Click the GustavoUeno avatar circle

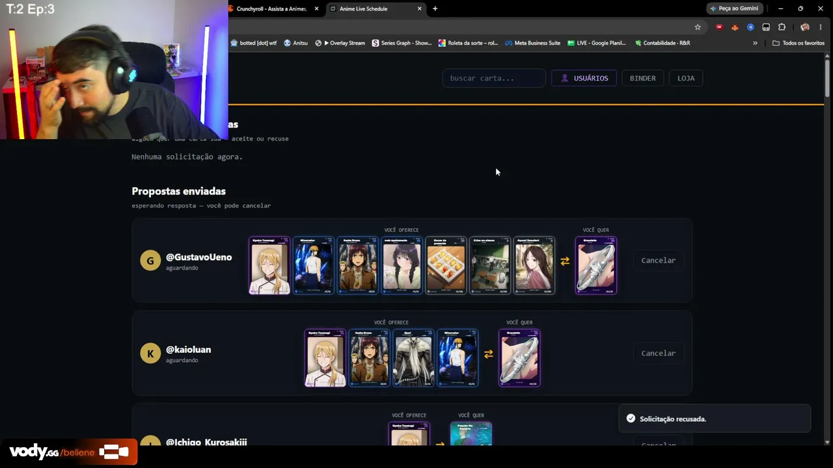[150, 261]
